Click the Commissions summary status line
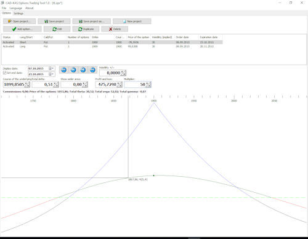The width and height of the screenshot is (308, 239). 75,91
